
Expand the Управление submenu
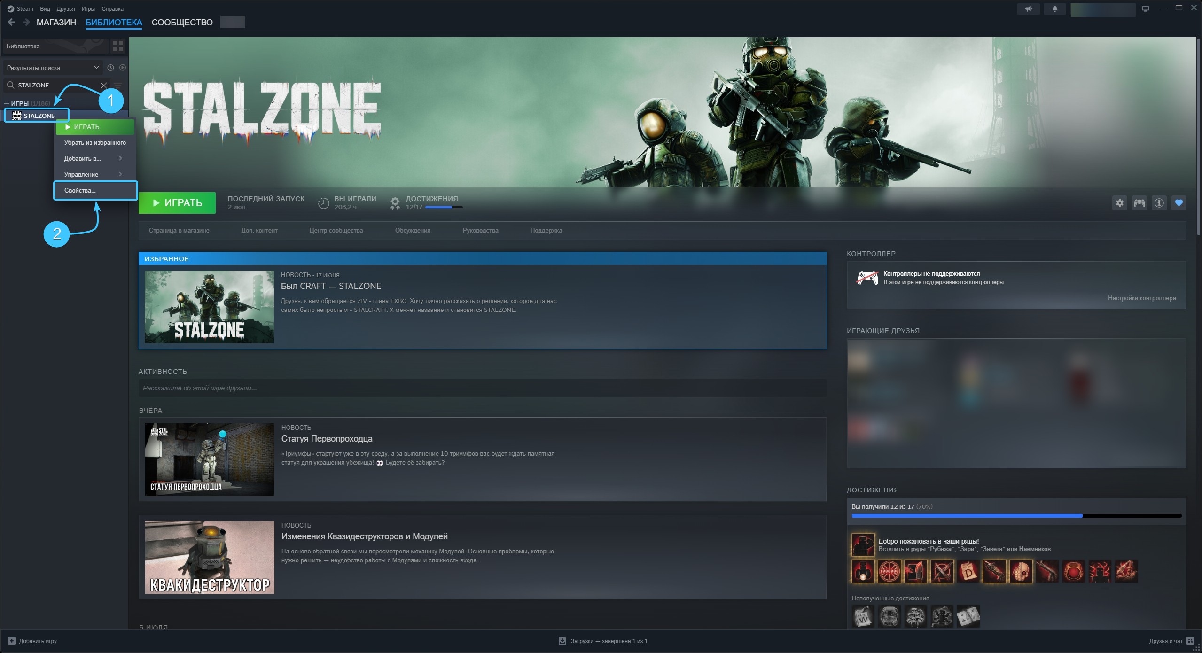point(95,174)
